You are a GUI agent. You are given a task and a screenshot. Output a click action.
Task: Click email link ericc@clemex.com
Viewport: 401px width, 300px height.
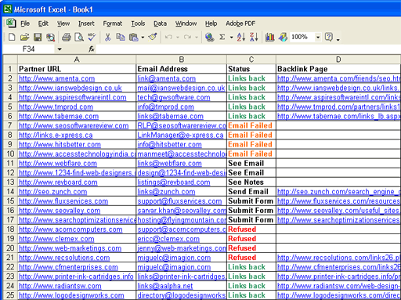(x=168, y=239)
